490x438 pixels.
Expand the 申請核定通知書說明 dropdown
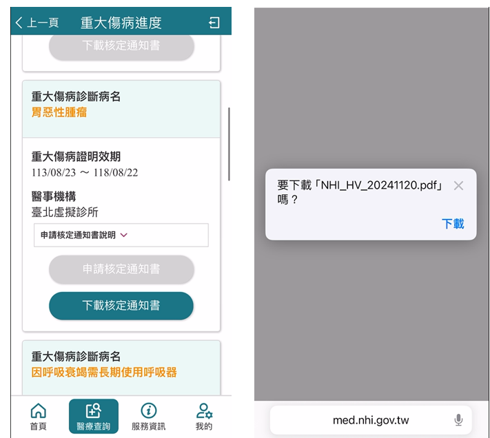[121, 235]
